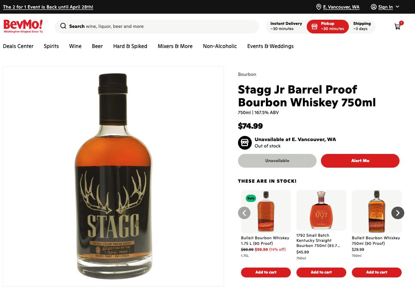This screenshot has width=415, height=292.
Task: Open the Spirits menu
Action: click(52, 46)
